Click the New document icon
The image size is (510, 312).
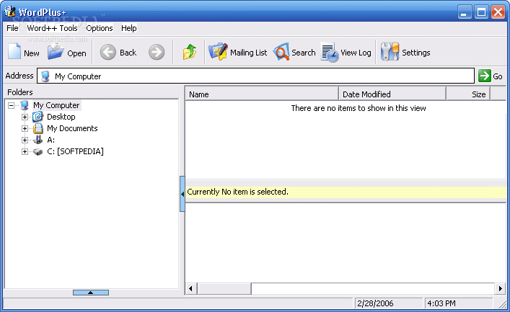pyautogui.click(x=14, y=52)
